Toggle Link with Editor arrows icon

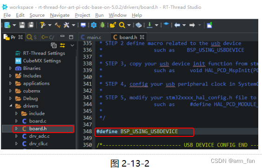[x=62, y=45]
